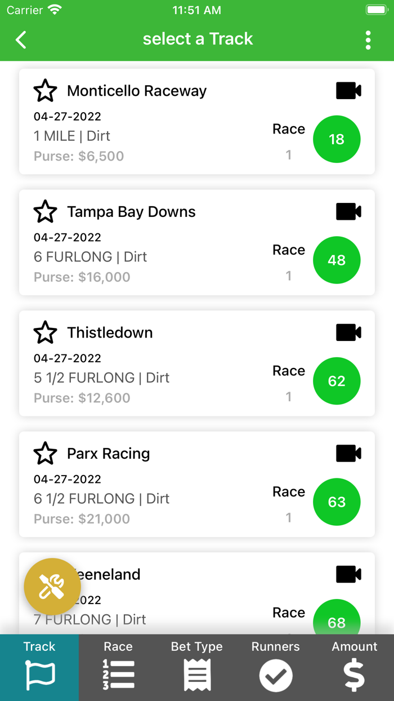
Task: Open the three-dot overflow menu
Action: 368,40
